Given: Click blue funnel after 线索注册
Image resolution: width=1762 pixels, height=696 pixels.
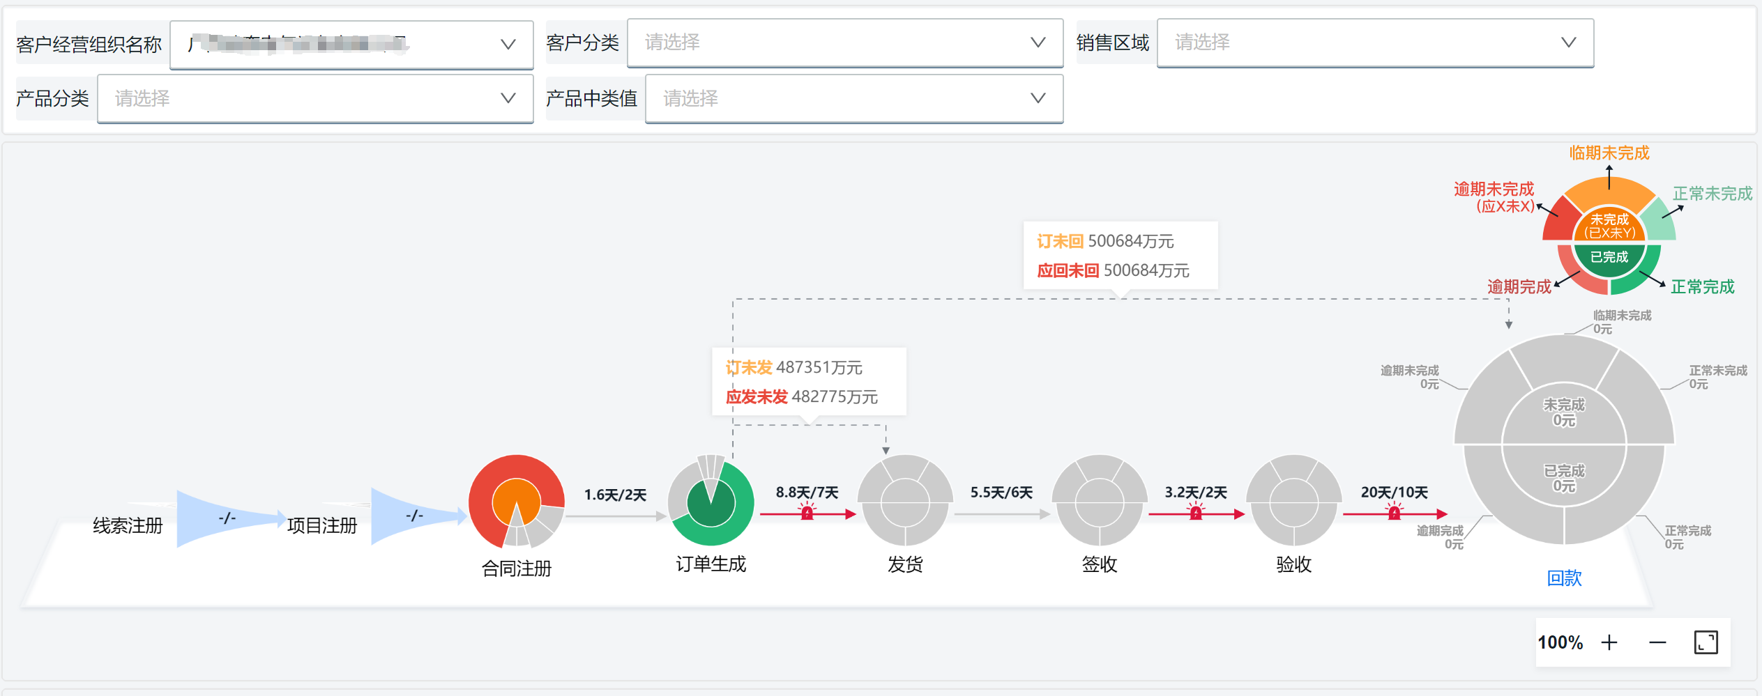Looking at the screenshot, I should [230, 518].
